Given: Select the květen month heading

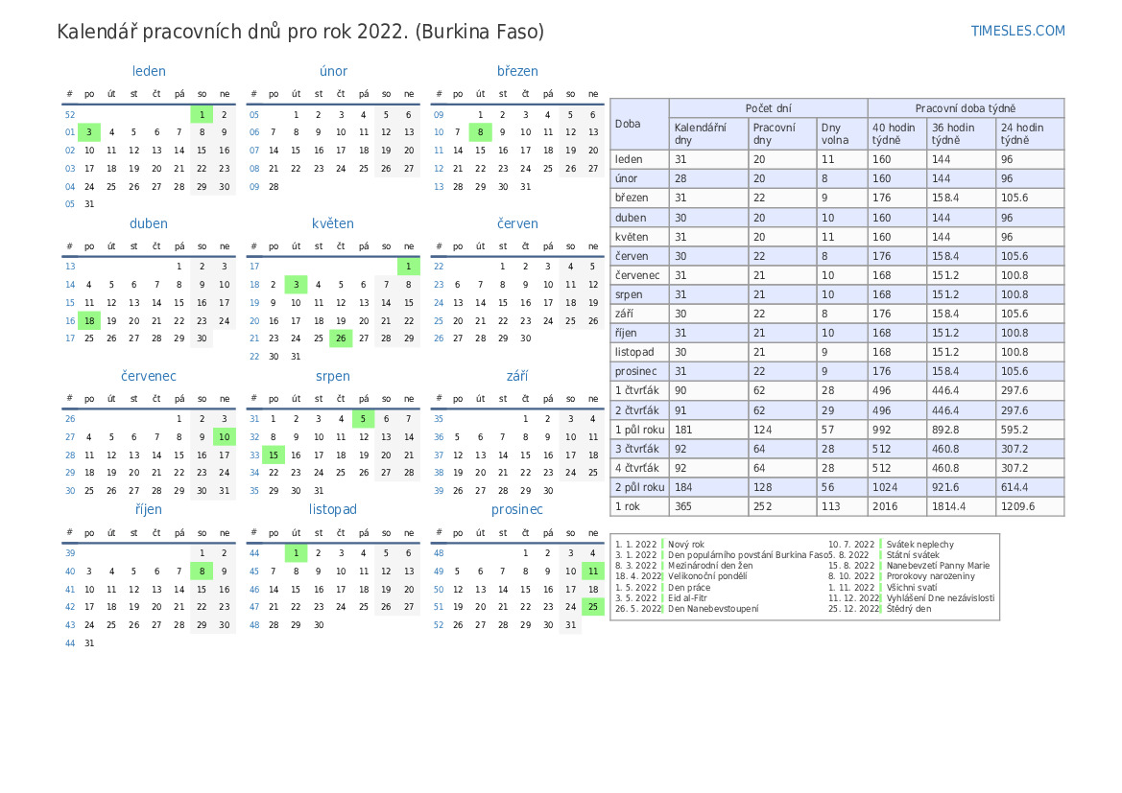Looking at the screenshot, I should 333,223.
